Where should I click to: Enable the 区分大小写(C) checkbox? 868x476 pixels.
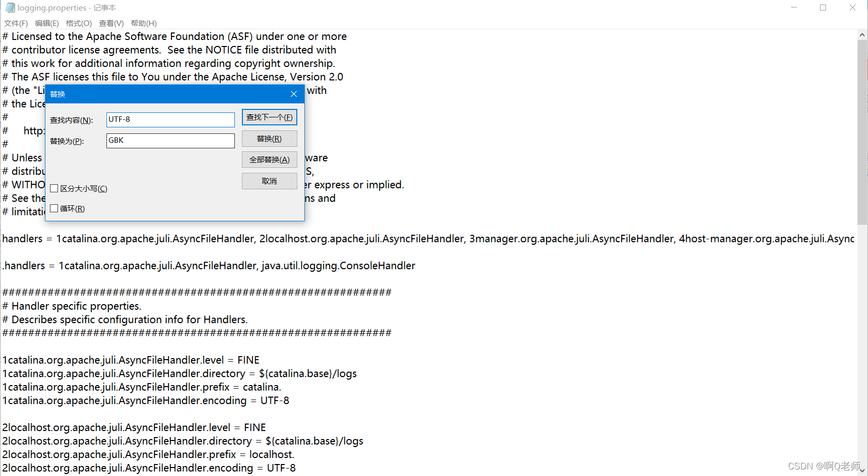(x=54, y=188)
